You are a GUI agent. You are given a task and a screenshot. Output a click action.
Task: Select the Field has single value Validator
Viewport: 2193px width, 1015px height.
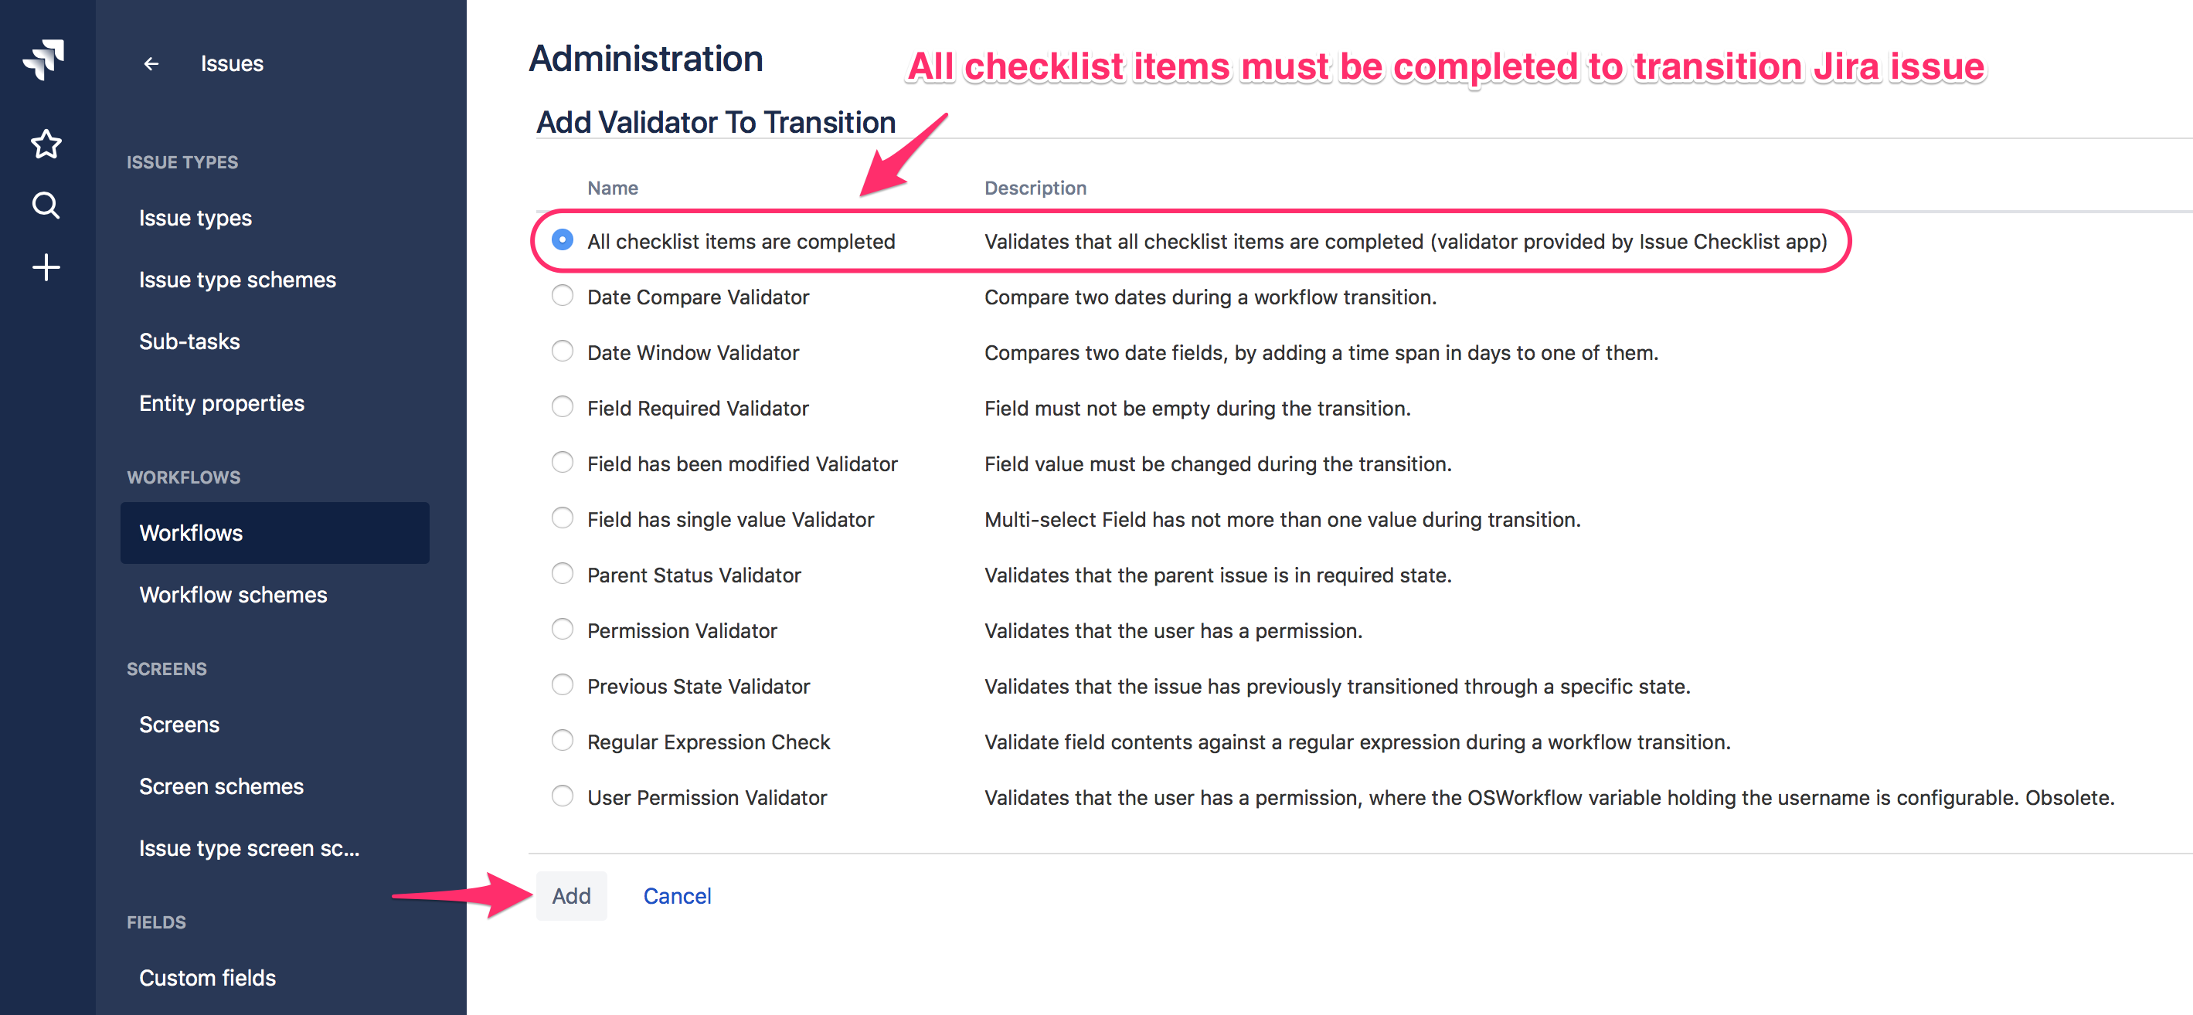(x=562, y=518)
